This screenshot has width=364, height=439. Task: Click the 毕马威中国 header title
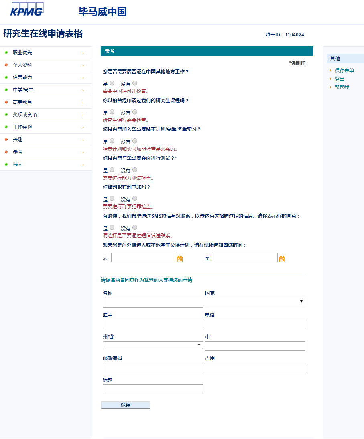point(103,12)
